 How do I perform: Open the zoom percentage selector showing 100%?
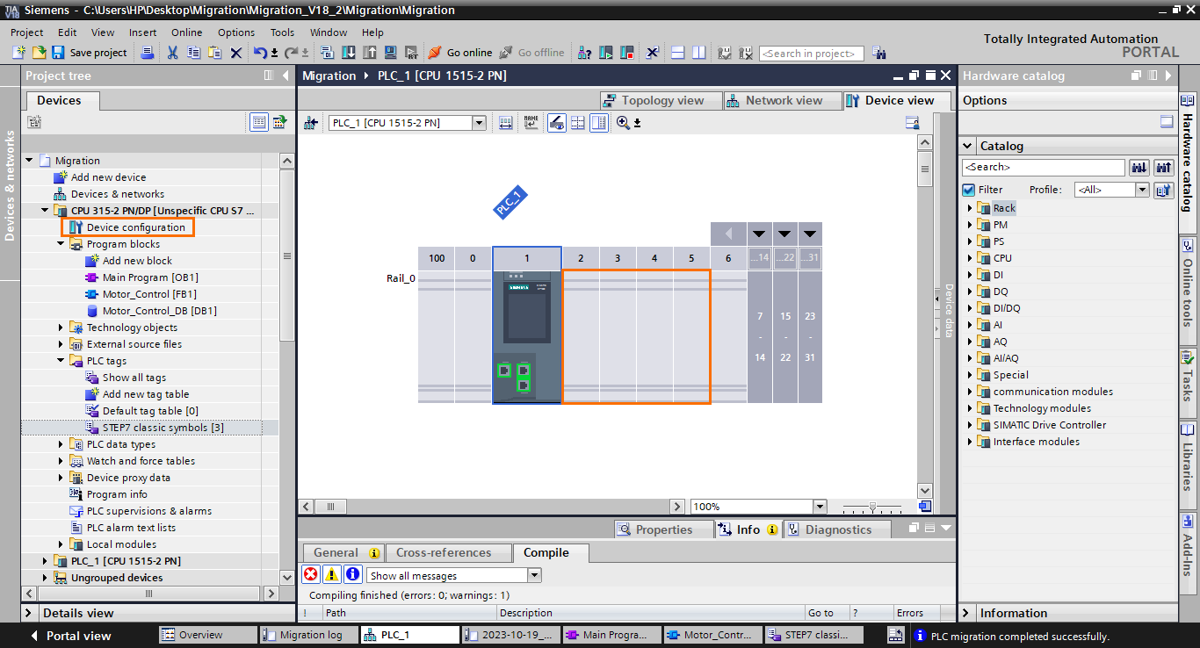pyautogui.click(x=819, y=506)
